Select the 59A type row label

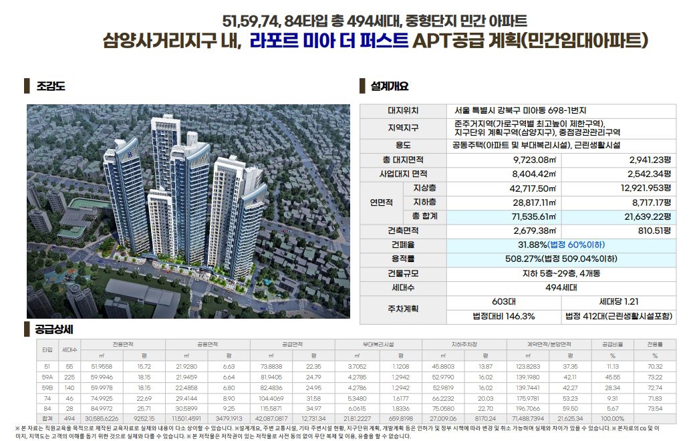pyautogui.click(x=47, y=378)
